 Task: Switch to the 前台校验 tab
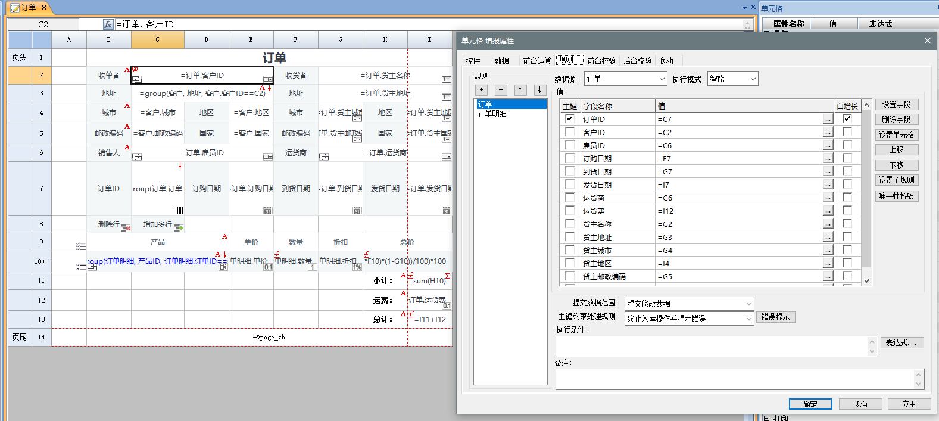coord(601,61)
